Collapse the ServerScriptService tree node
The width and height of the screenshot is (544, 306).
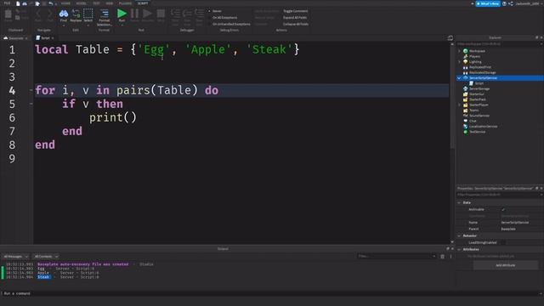click(x=459, y=78)
